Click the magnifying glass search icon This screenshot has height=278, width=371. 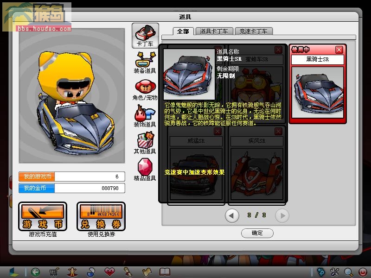pyautogui.click(x=349, y=272)
